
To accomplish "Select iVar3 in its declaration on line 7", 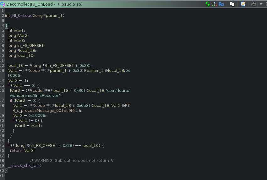I will (x=19, y=41).
